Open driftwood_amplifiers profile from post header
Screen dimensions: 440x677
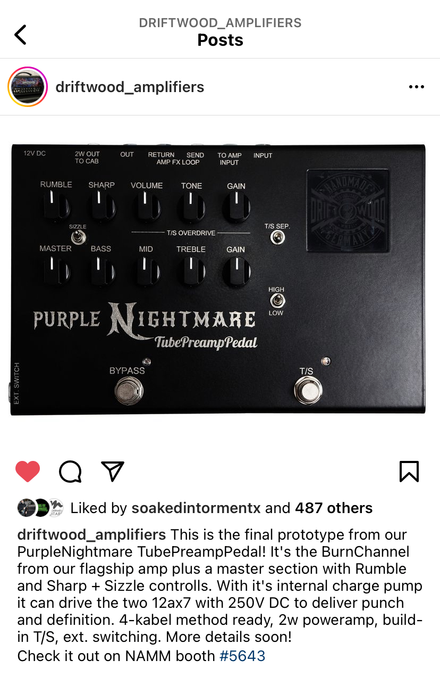(x=130, y=87)
